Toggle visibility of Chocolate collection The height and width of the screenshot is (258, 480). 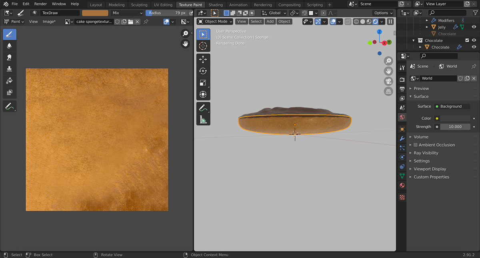click(x=474, y=40)
